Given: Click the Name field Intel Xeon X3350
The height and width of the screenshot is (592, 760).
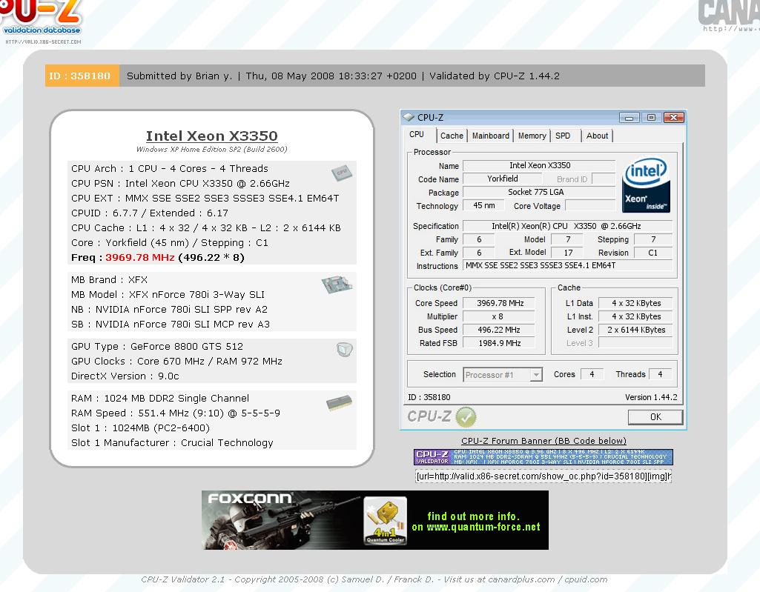Looking at the screenshot, I should pyautogui.click(x=539, y=166).
